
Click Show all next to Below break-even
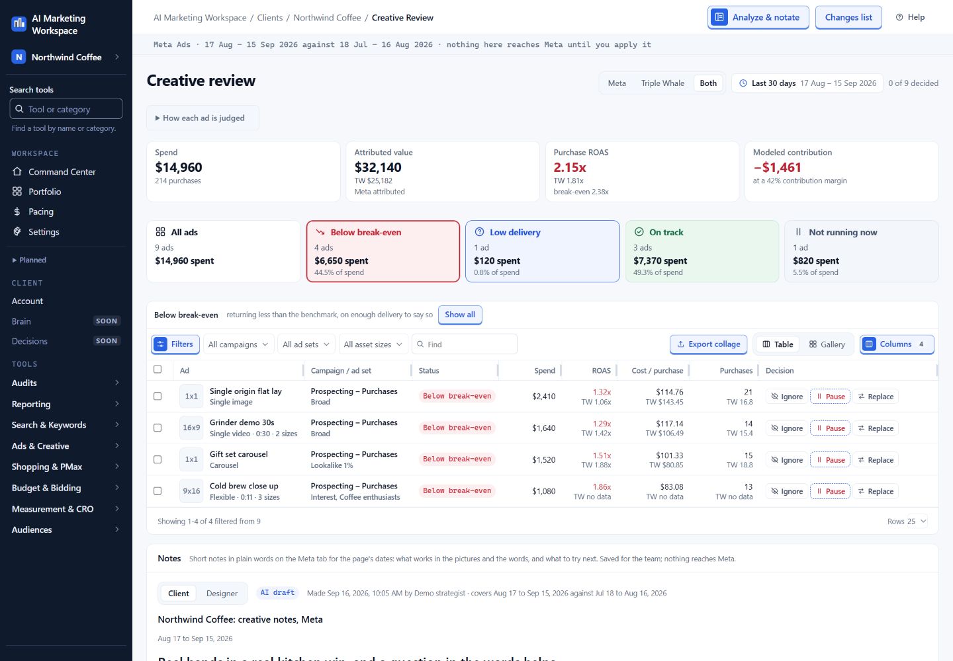click(x=460, y=315)
